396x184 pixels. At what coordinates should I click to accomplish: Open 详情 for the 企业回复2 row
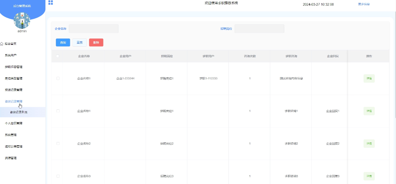[369, 143]
